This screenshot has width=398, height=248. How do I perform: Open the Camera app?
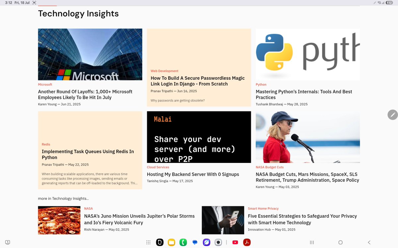point(218,242)
